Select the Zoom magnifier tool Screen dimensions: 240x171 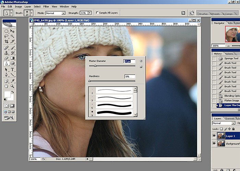pyautogui.click(x=12, y=86)
